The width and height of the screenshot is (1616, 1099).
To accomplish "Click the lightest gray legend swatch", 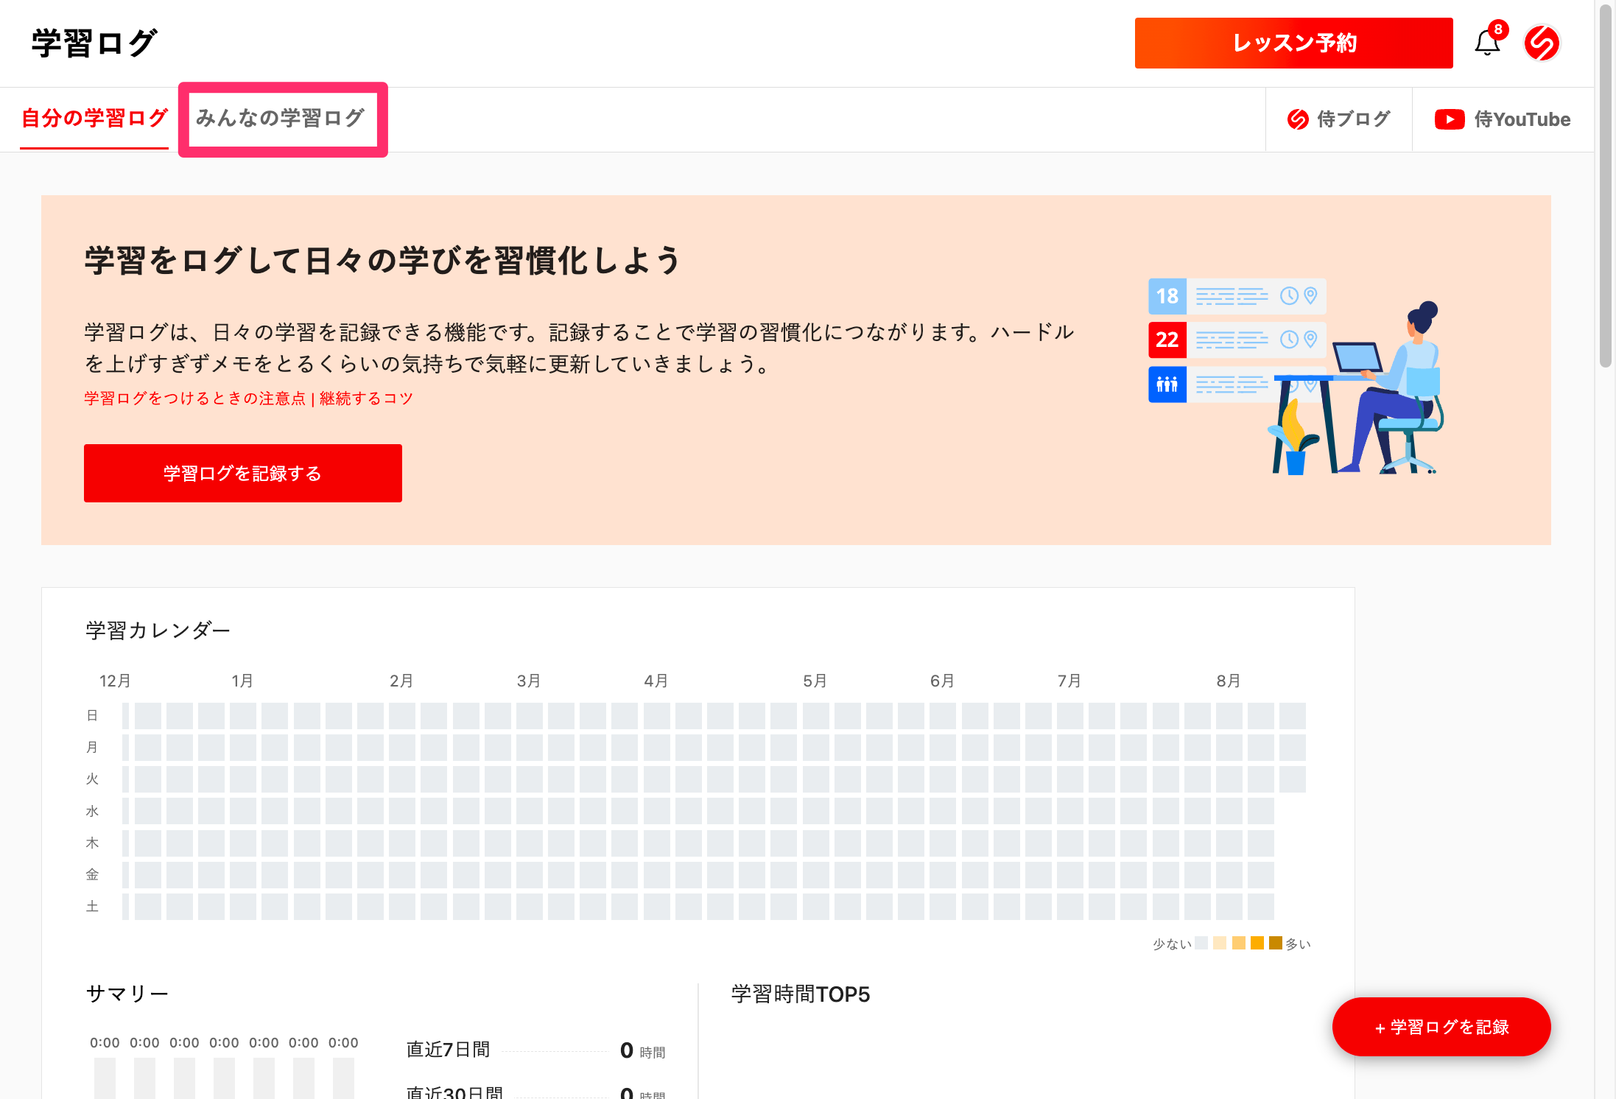I will pos(1201,943).
